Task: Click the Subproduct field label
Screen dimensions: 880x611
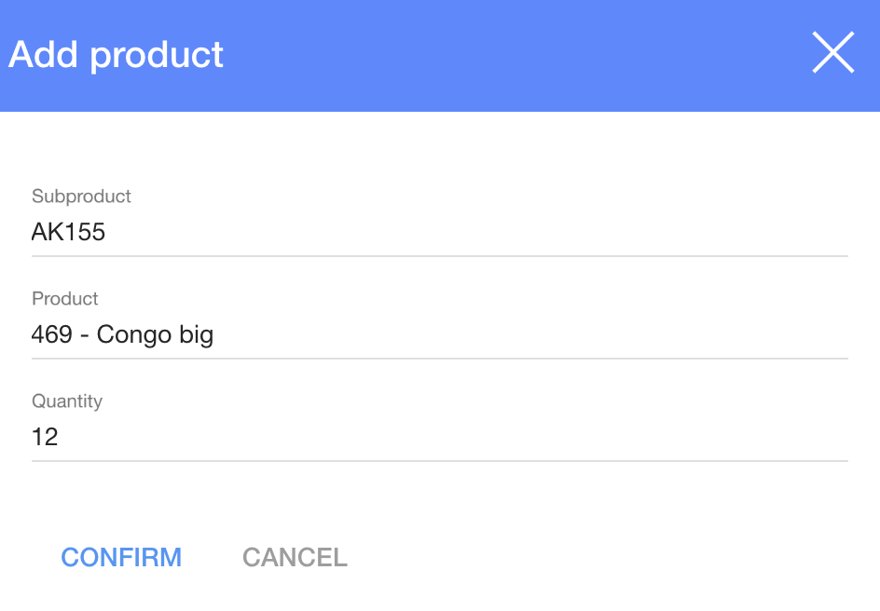Action: 81,197
